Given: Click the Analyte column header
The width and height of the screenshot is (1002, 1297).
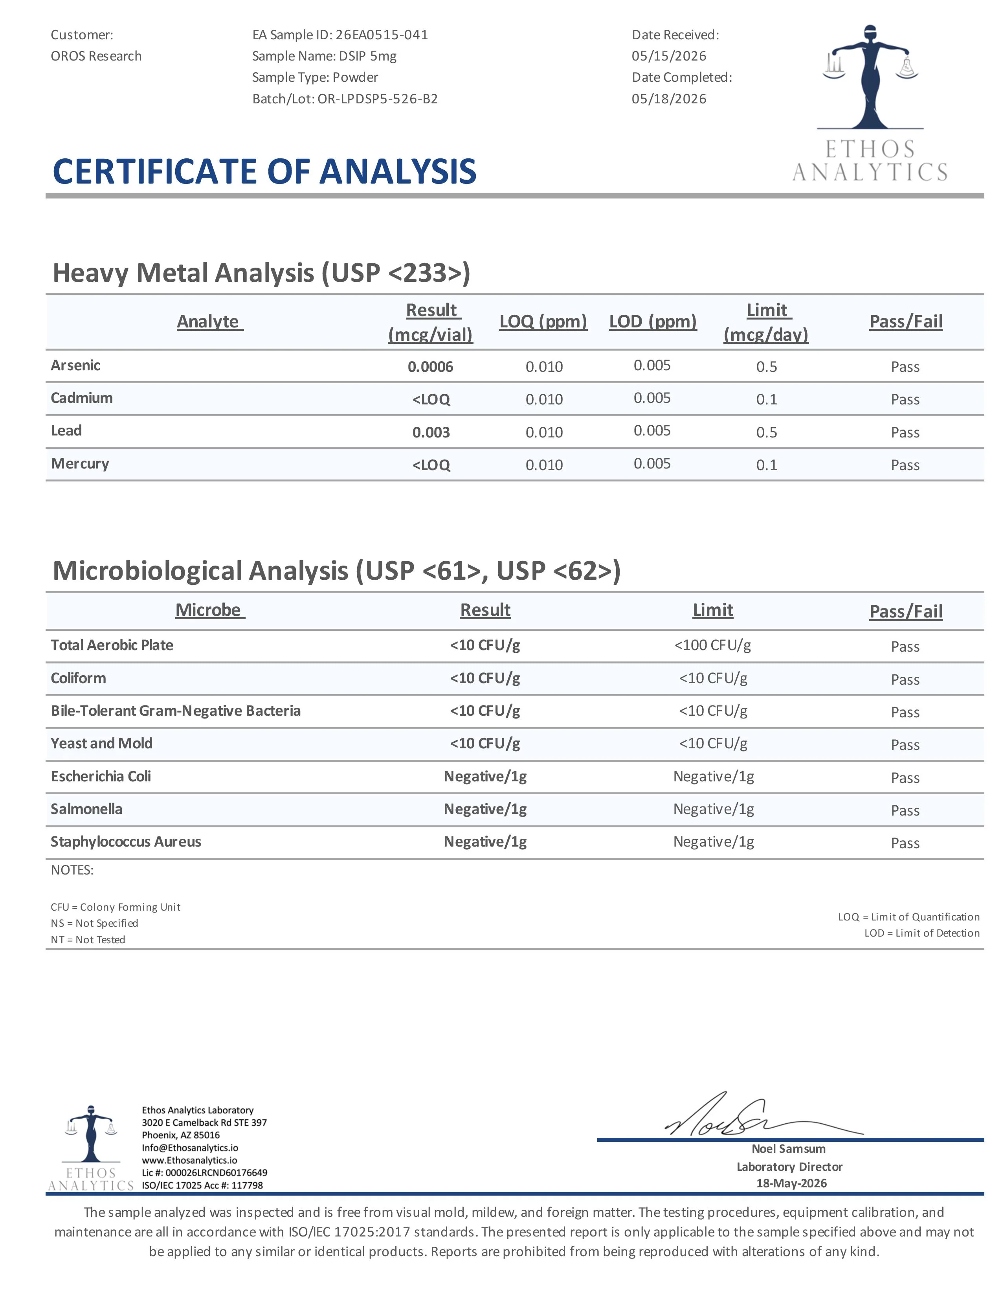Looking at the screenshot, I should (x=210, y=321).
